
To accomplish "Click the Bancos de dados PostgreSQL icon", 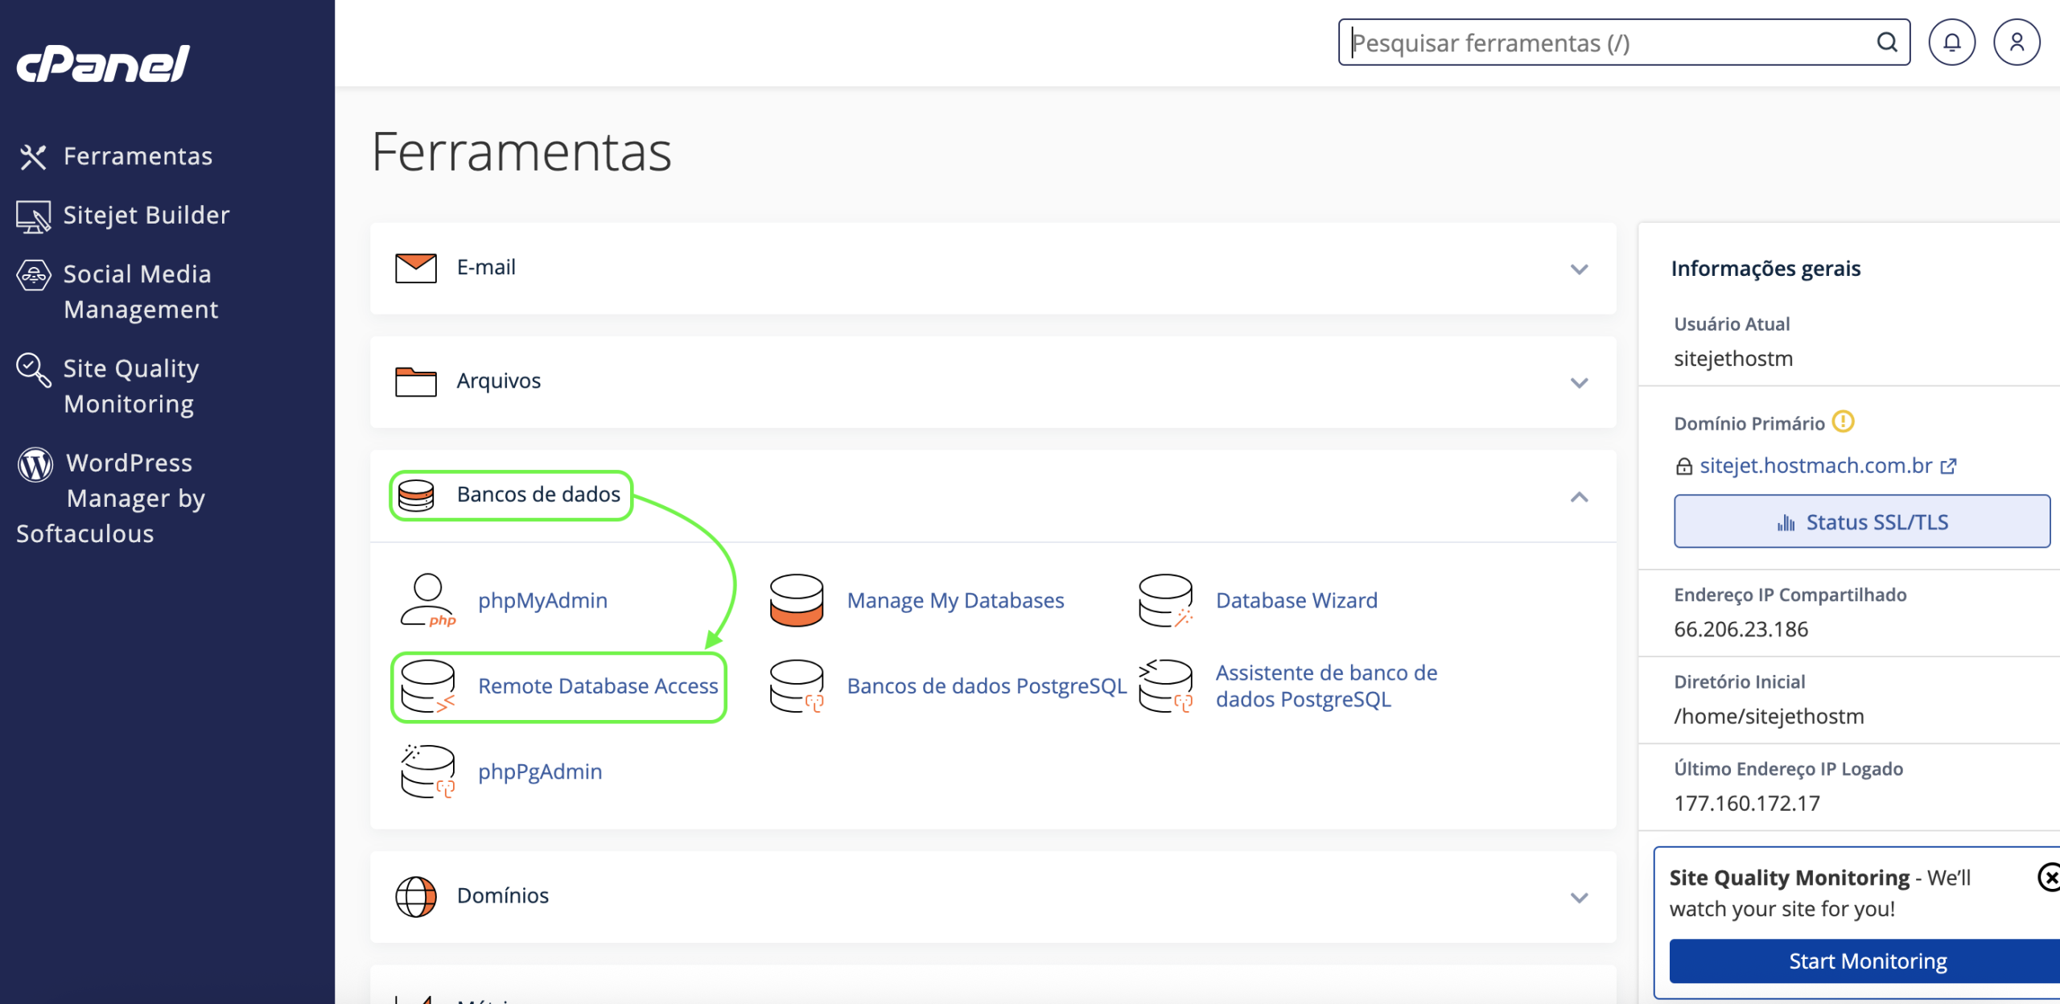I will (x=797, y=686).
